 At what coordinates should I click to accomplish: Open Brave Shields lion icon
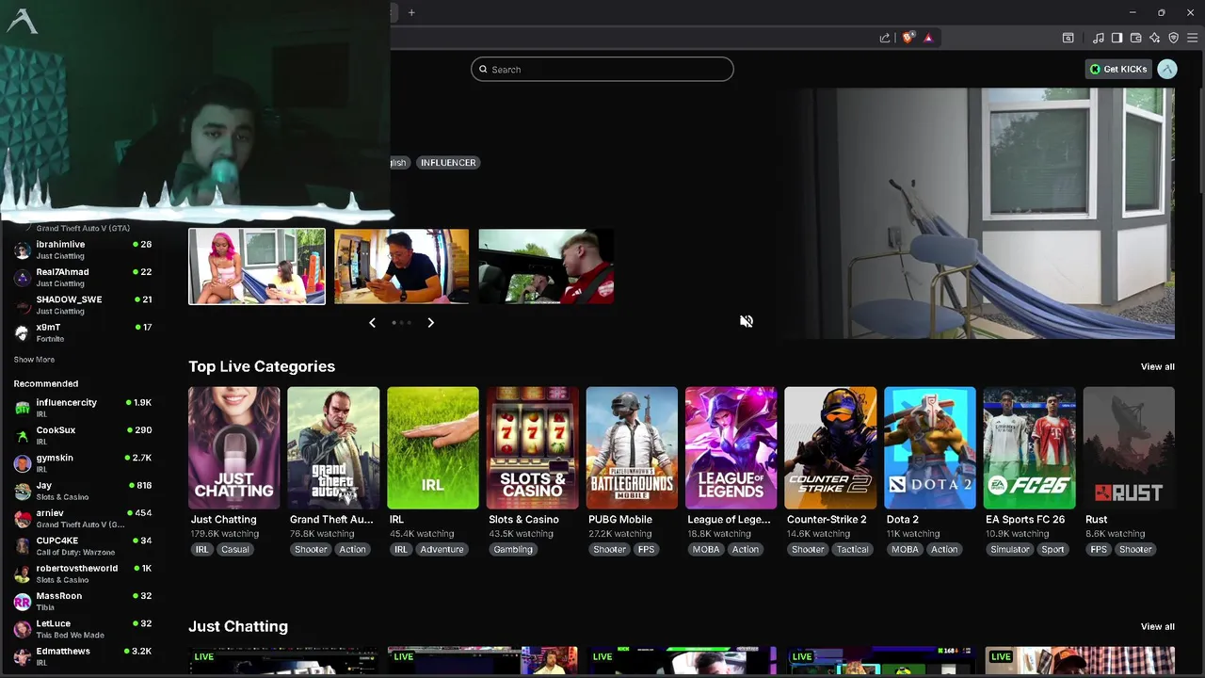tap(908, 38)
